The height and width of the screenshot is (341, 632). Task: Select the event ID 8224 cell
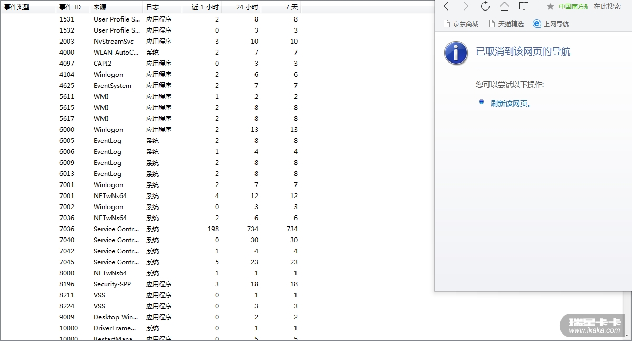pyautogui.click(x=67, y=306)
